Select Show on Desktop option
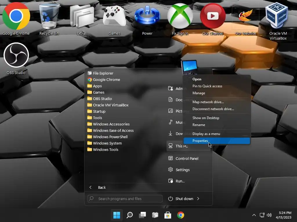This screenshot has width=297, height=222. pos(217,118)
